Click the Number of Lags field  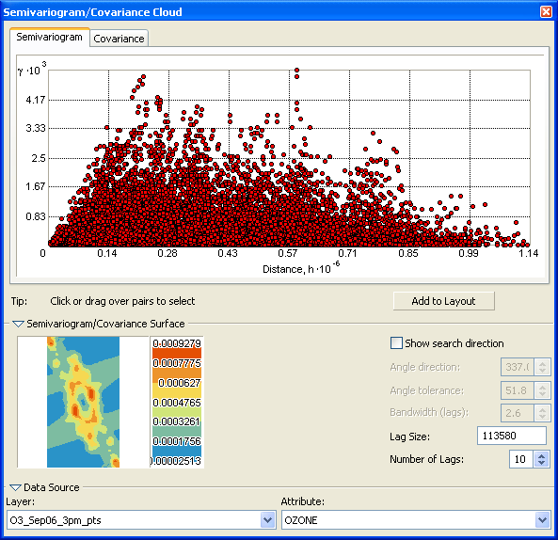[521, 459]
